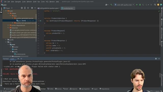
Task: Open the Project side tool tab
Action: (1, 10)
